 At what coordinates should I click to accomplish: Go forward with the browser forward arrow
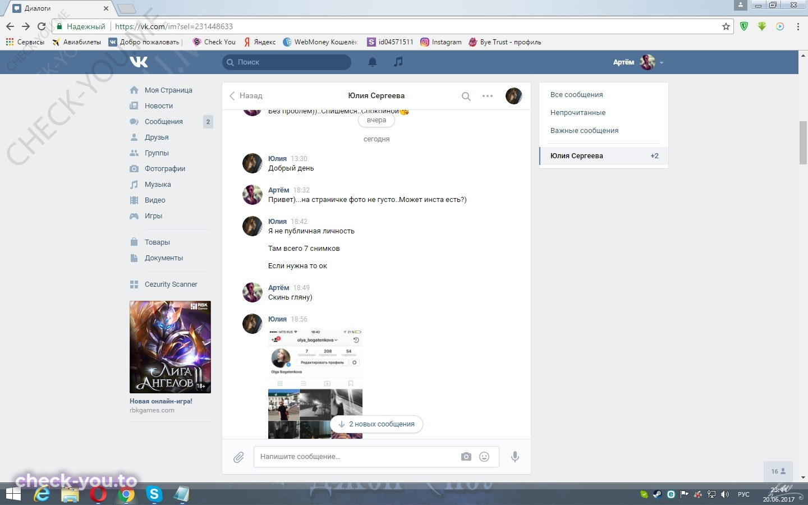[26, 26]
